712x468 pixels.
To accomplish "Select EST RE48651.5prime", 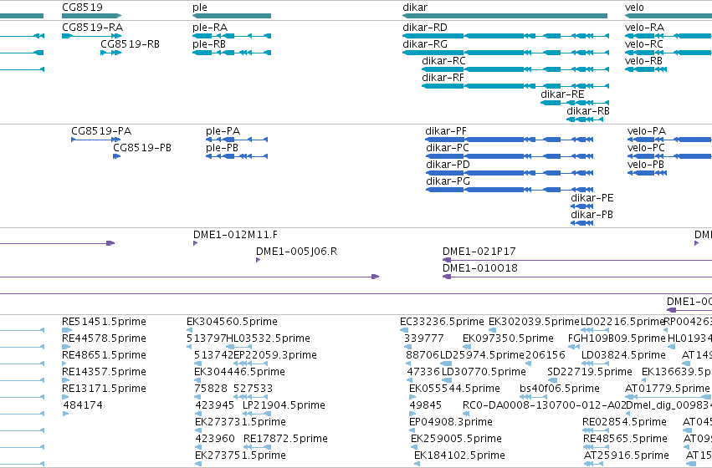I will point(65,364).
